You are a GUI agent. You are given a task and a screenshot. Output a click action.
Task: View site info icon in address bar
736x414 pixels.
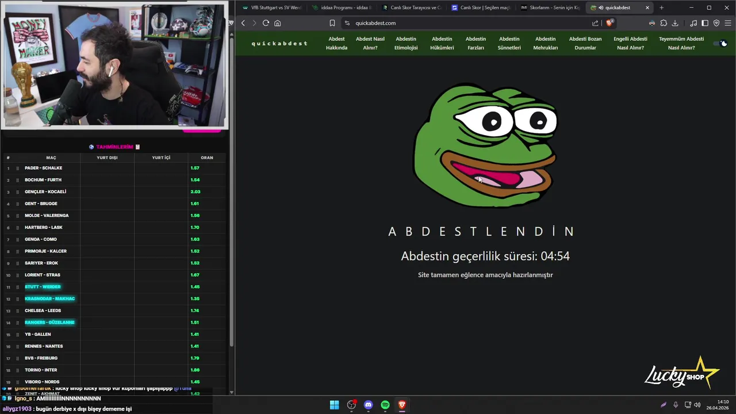[x=347, y=23]
